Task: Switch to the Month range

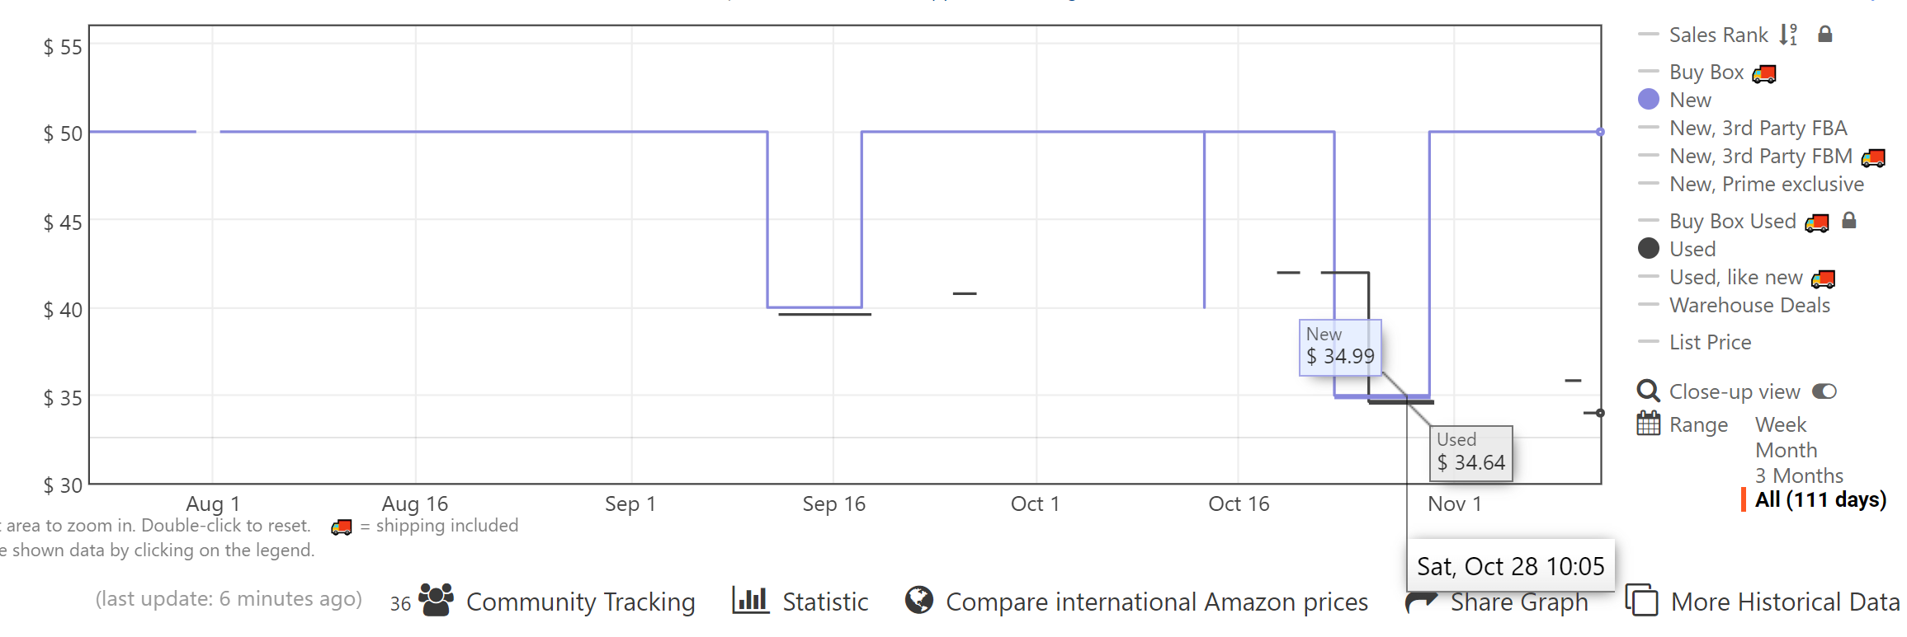Action: pyautogui.click(x=1786, y=449)
